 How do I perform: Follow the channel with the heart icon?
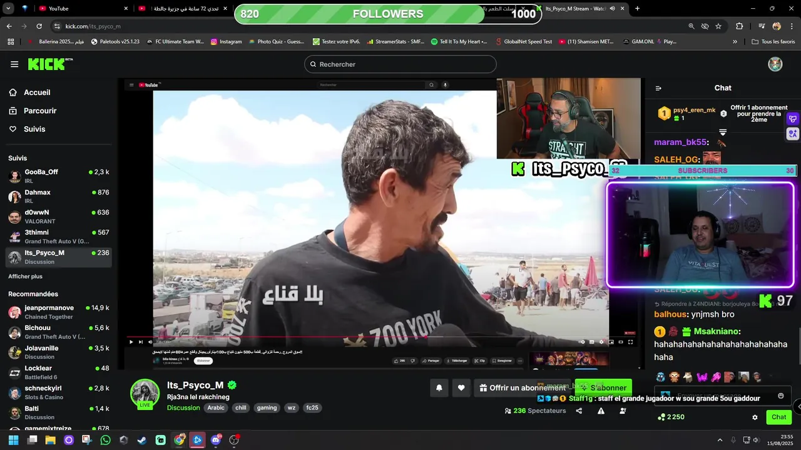pos(461,388)
